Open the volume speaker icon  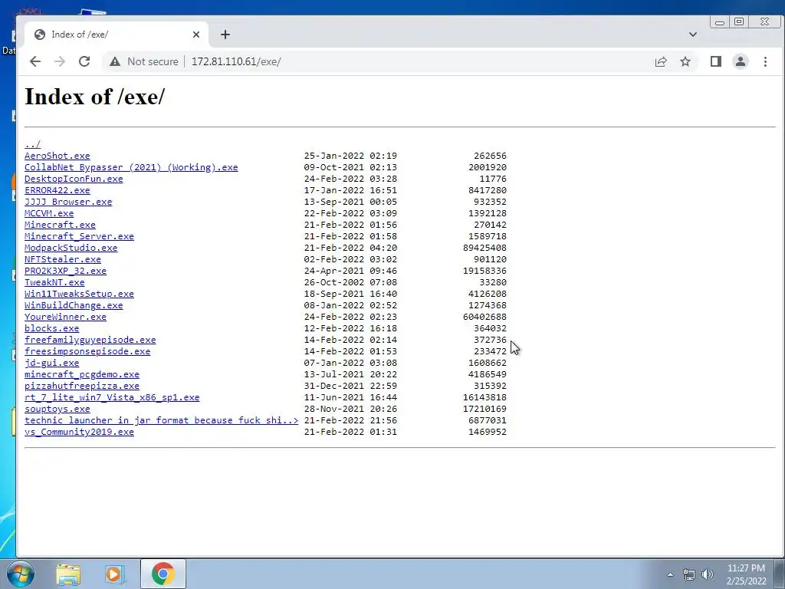point(708,574)
